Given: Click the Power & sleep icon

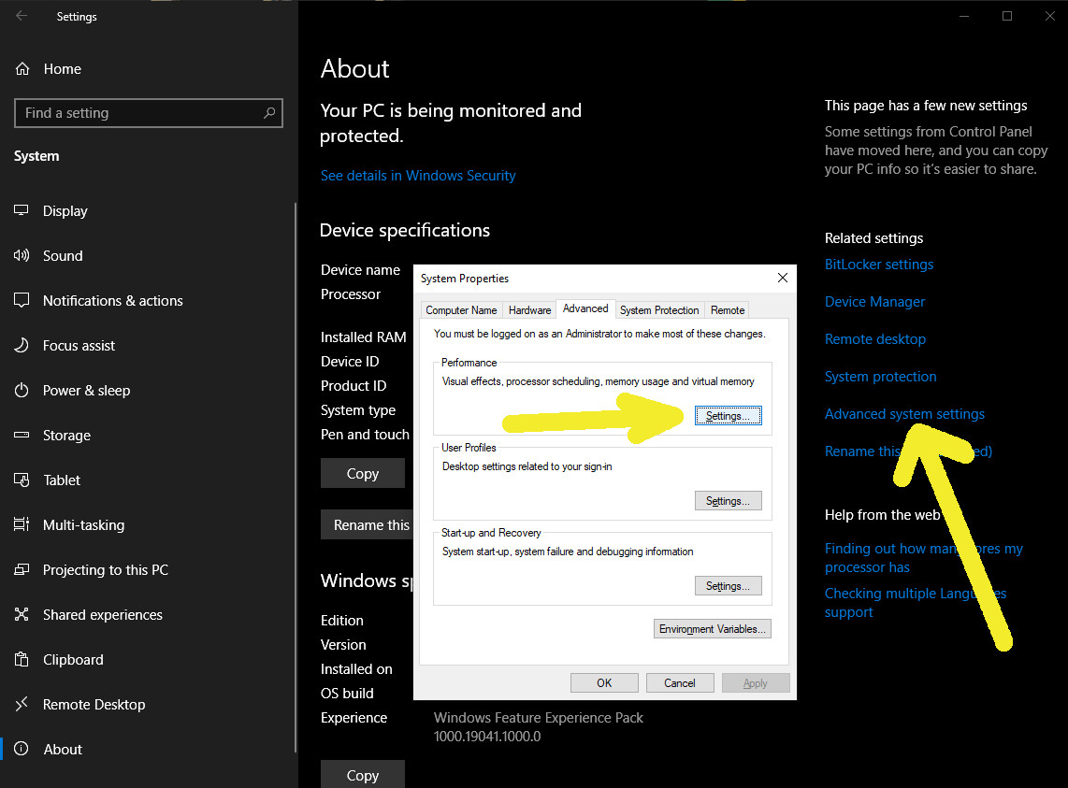Looking at the screenshot, I should tap(22, 390).
